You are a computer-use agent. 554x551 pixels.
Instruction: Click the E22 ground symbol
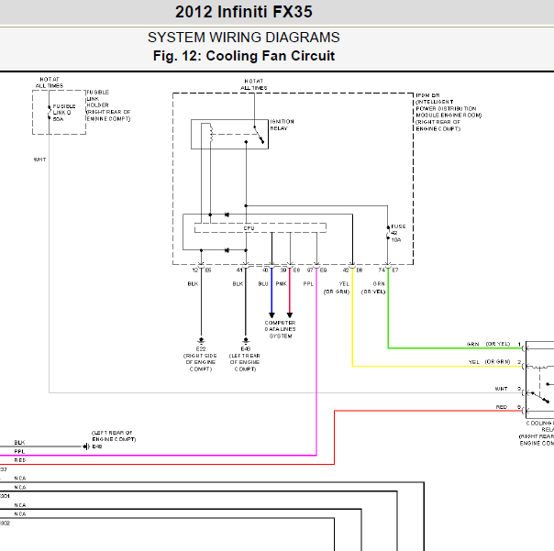click(x=201, y=340)
